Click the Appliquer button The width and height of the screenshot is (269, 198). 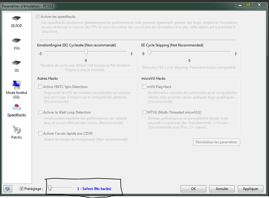pos(250,189)
